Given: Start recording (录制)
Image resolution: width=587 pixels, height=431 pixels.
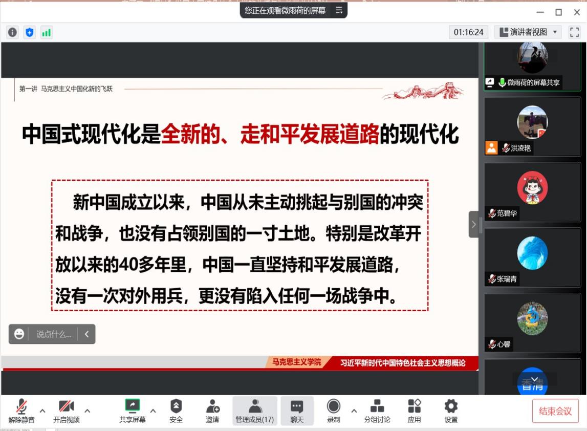Looking at the screenshot, I should click(334, 411).
